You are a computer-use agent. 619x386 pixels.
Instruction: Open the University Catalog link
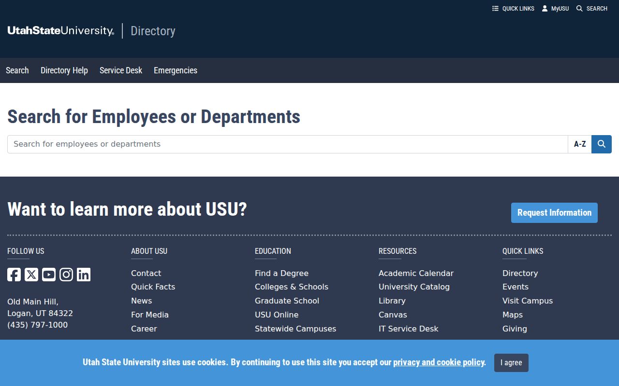pos(414,287)
